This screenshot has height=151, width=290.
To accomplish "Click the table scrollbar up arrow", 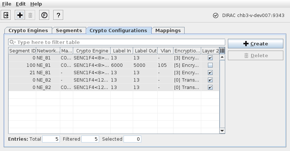I will pyautogui.click(x=222, y=58).
